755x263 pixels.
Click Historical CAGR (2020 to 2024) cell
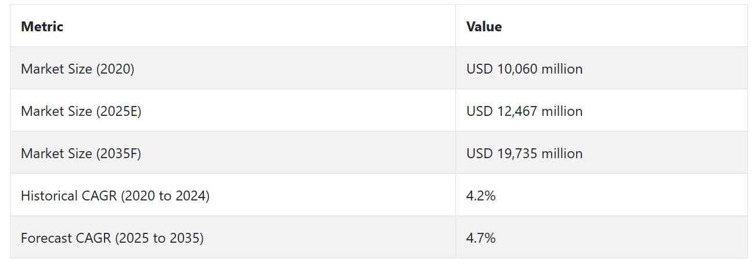point(233,195)
